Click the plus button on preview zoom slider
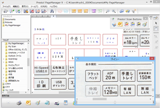The image size is (160, 108). tap(153, 102)
